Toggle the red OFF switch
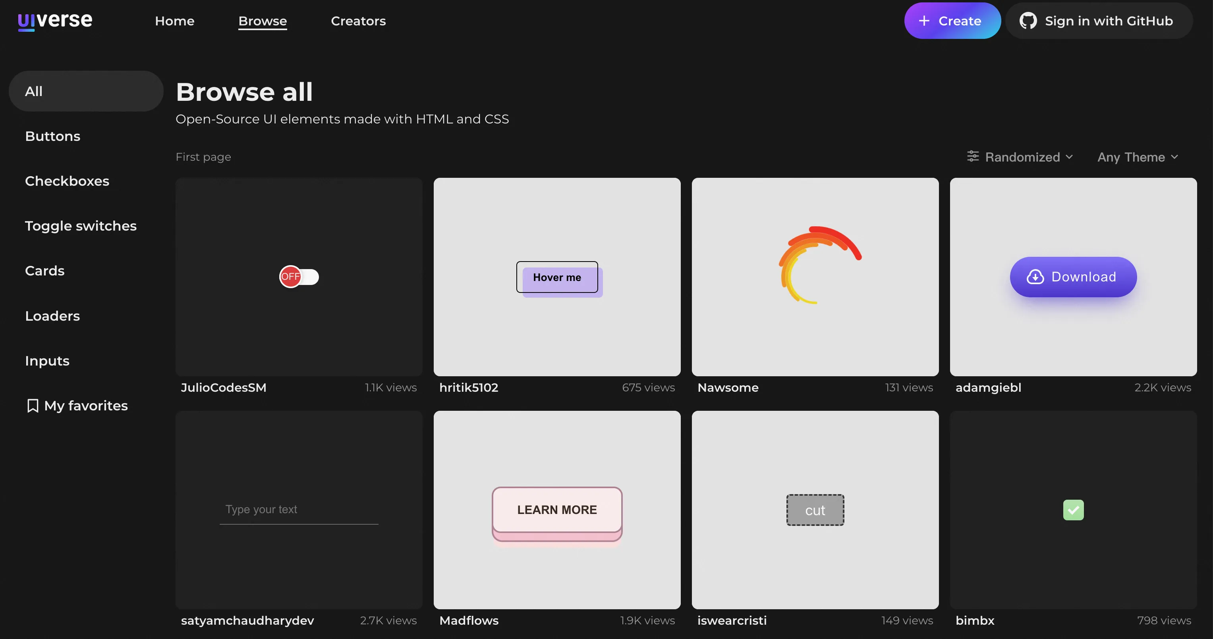 coord(299,277)
